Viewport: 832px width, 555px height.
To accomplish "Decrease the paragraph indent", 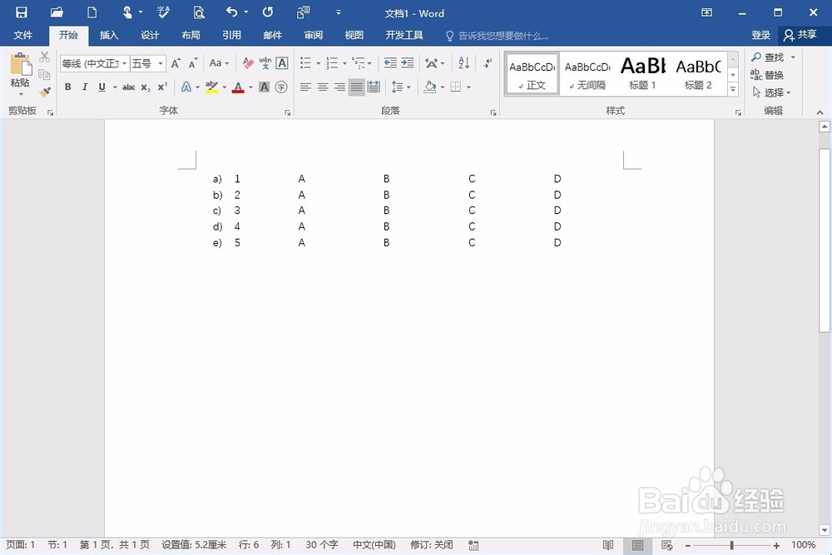I will pyautogui.click(x=390, y=64).
